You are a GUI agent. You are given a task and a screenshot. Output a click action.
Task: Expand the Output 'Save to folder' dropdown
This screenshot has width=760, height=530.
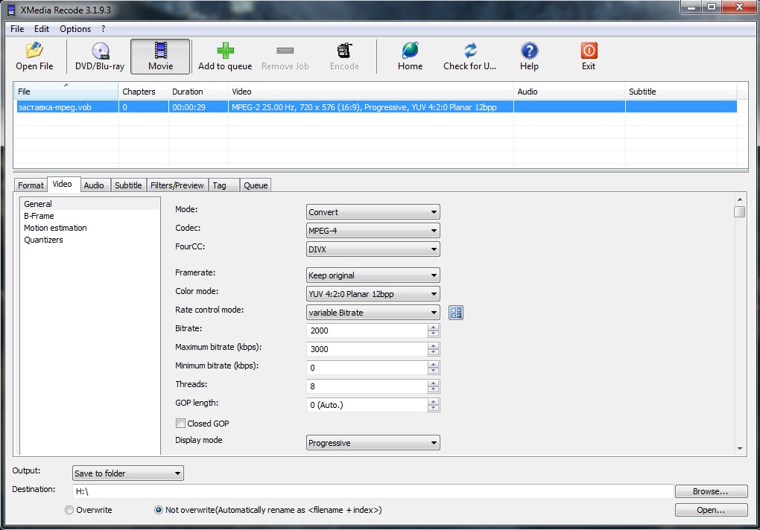pos(128,473)
